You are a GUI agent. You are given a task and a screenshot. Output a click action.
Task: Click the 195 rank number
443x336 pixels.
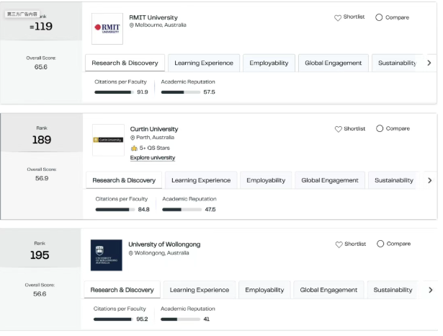coord(40,255)
